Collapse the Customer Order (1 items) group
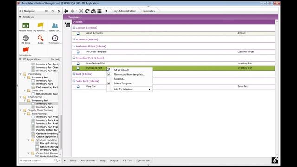Image resolution: width=297 pixels, height=167 pixels. 74,46
